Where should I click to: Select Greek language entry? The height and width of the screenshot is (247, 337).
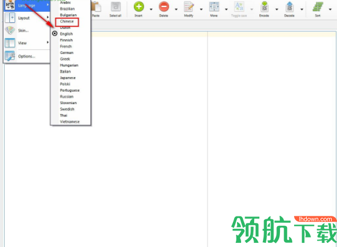coord(65,59)
